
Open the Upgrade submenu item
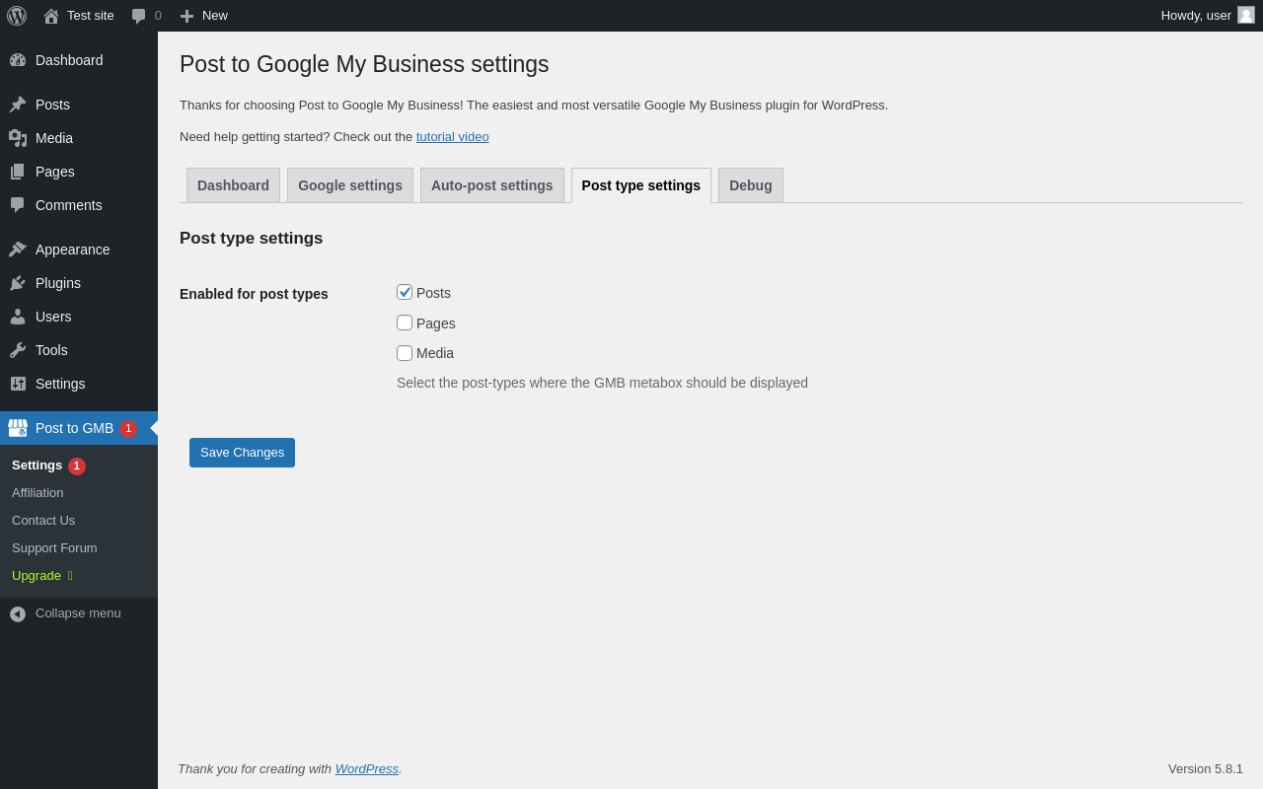click(x=37, y=576)
